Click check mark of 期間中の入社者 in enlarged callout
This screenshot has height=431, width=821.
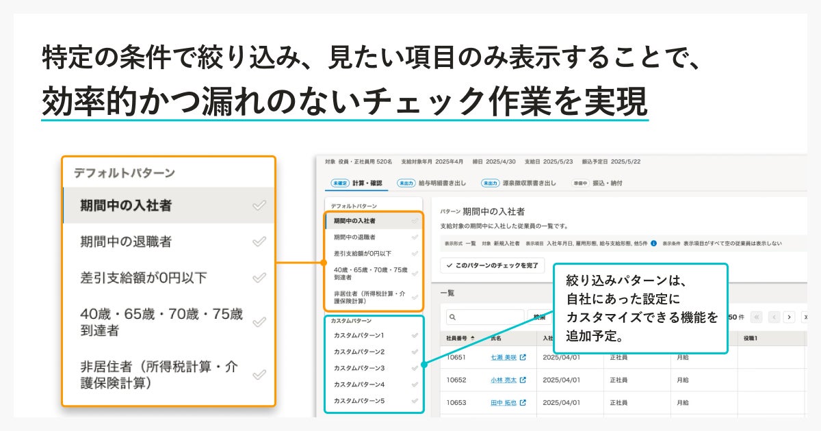pyautogui.click(x=259, y=205)
